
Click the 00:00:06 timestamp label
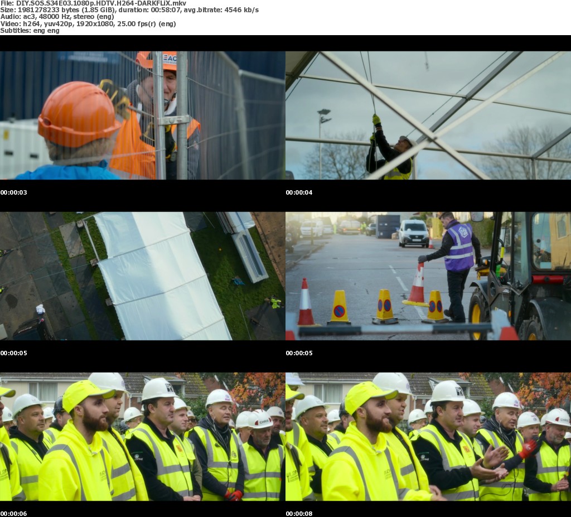[14, 513]
